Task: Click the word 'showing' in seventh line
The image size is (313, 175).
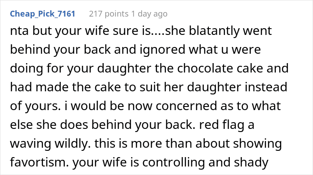Action: 258,144
